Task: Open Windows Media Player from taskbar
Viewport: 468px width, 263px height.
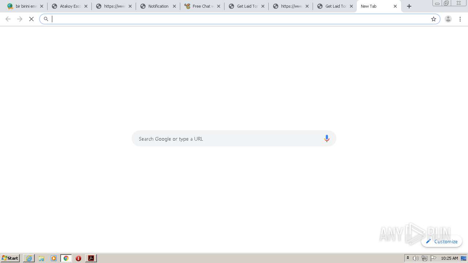Action: coord(54,258)
